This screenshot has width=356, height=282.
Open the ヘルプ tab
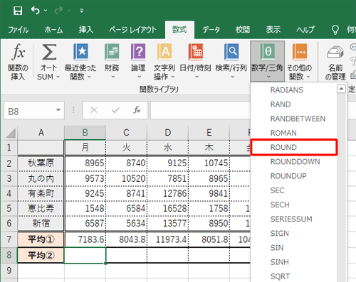[x=305, y=30]
